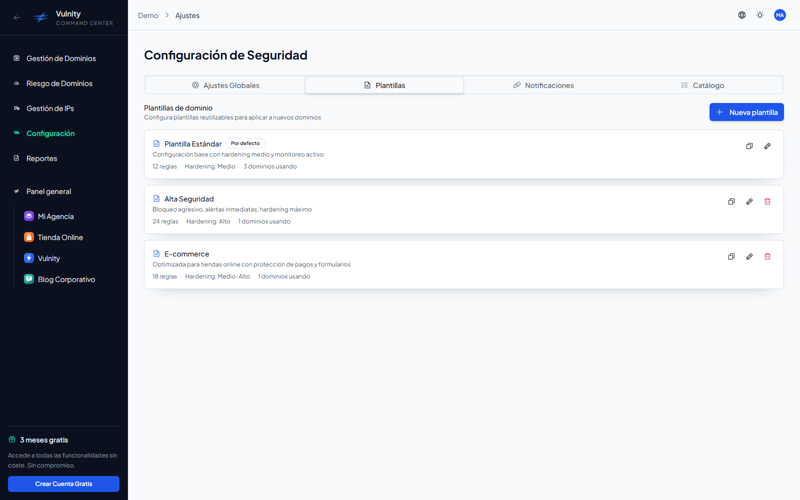The height and width of the screenshot is (500, 800).
Task: Switch to the Notificaciones tab
Action: pos(543,85)
